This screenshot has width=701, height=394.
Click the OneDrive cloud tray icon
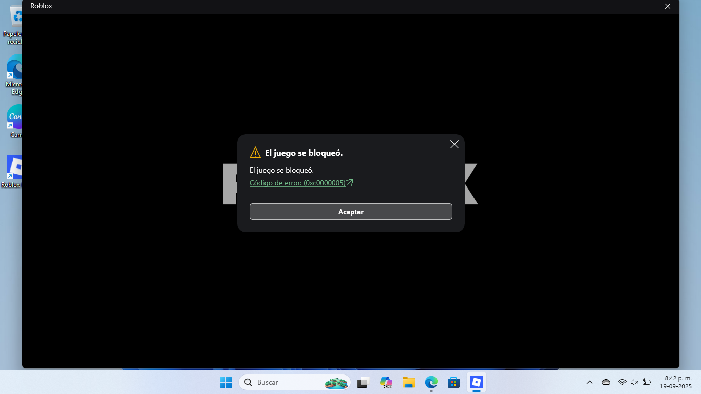(x=605, y=382)
